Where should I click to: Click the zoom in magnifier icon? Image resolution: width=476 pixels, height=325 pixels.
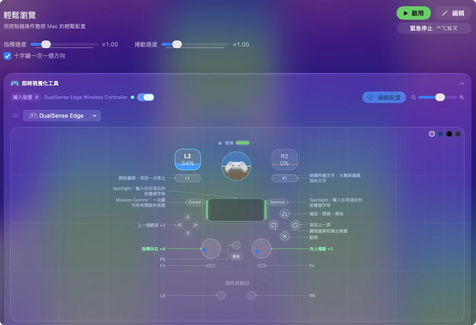point(462,97)
